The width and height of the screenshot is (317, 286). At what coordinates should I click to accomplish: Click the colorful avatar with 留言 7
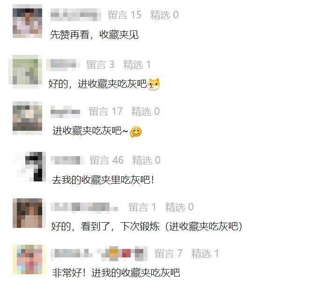point(28,259)
